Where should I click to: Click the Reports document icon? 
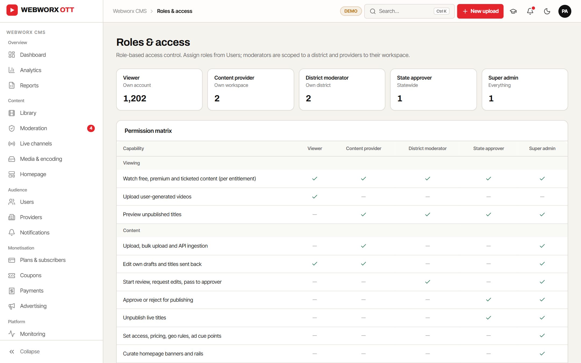[12, 86]
